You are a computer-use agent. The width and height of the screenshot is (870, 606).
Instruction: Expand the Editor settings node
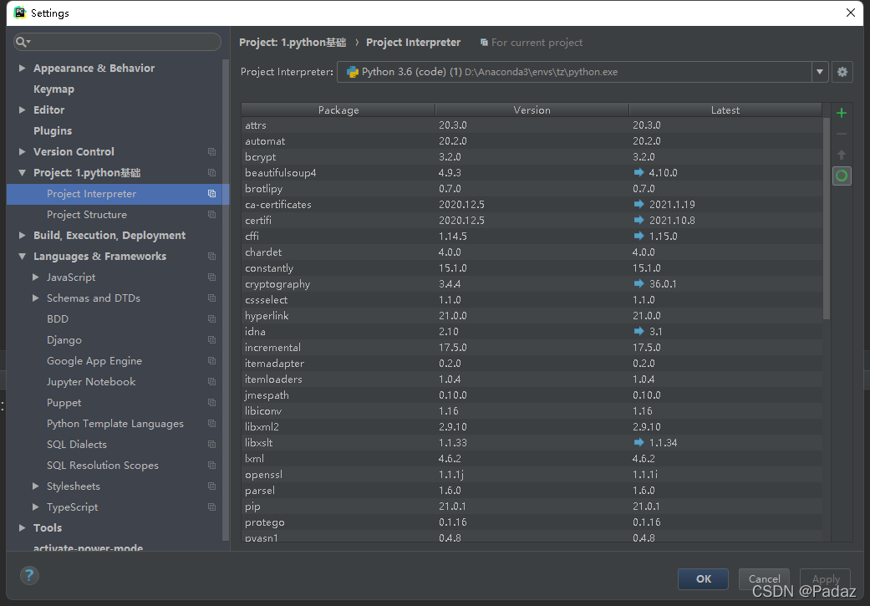[x=23, y=109]
